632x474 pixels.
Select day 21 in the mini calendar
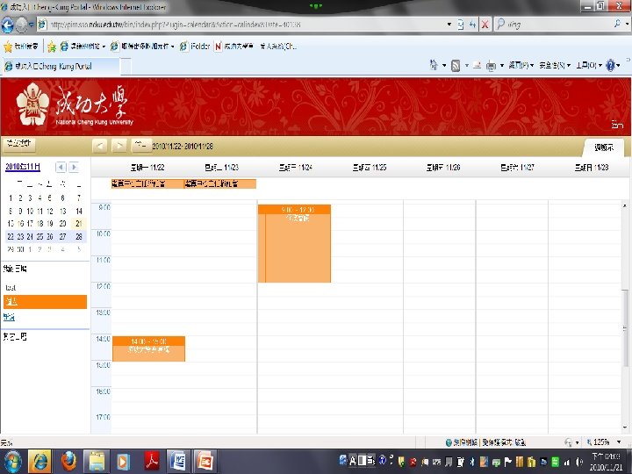click(x=79, y=223)
